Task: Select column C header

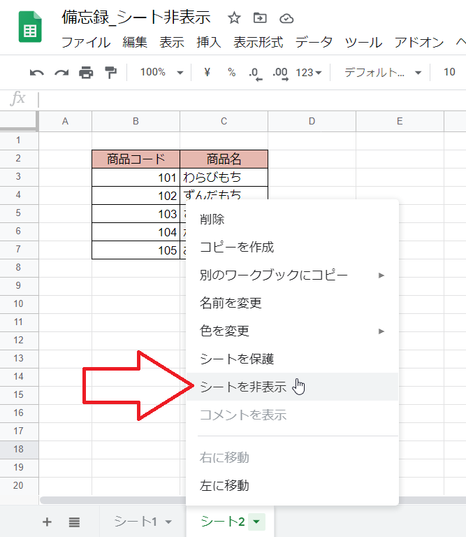Action: (224, 121)
